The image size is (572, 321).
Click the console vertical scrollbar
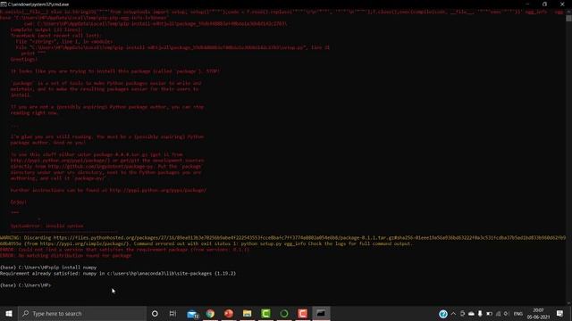pos(568,157)
